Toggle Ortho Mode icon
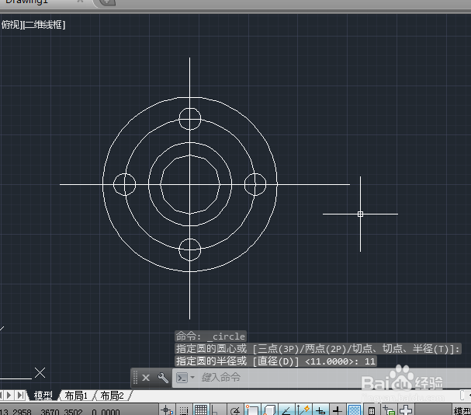The width and height of the screenshot is (471, 415). click(x=216, y=410)
